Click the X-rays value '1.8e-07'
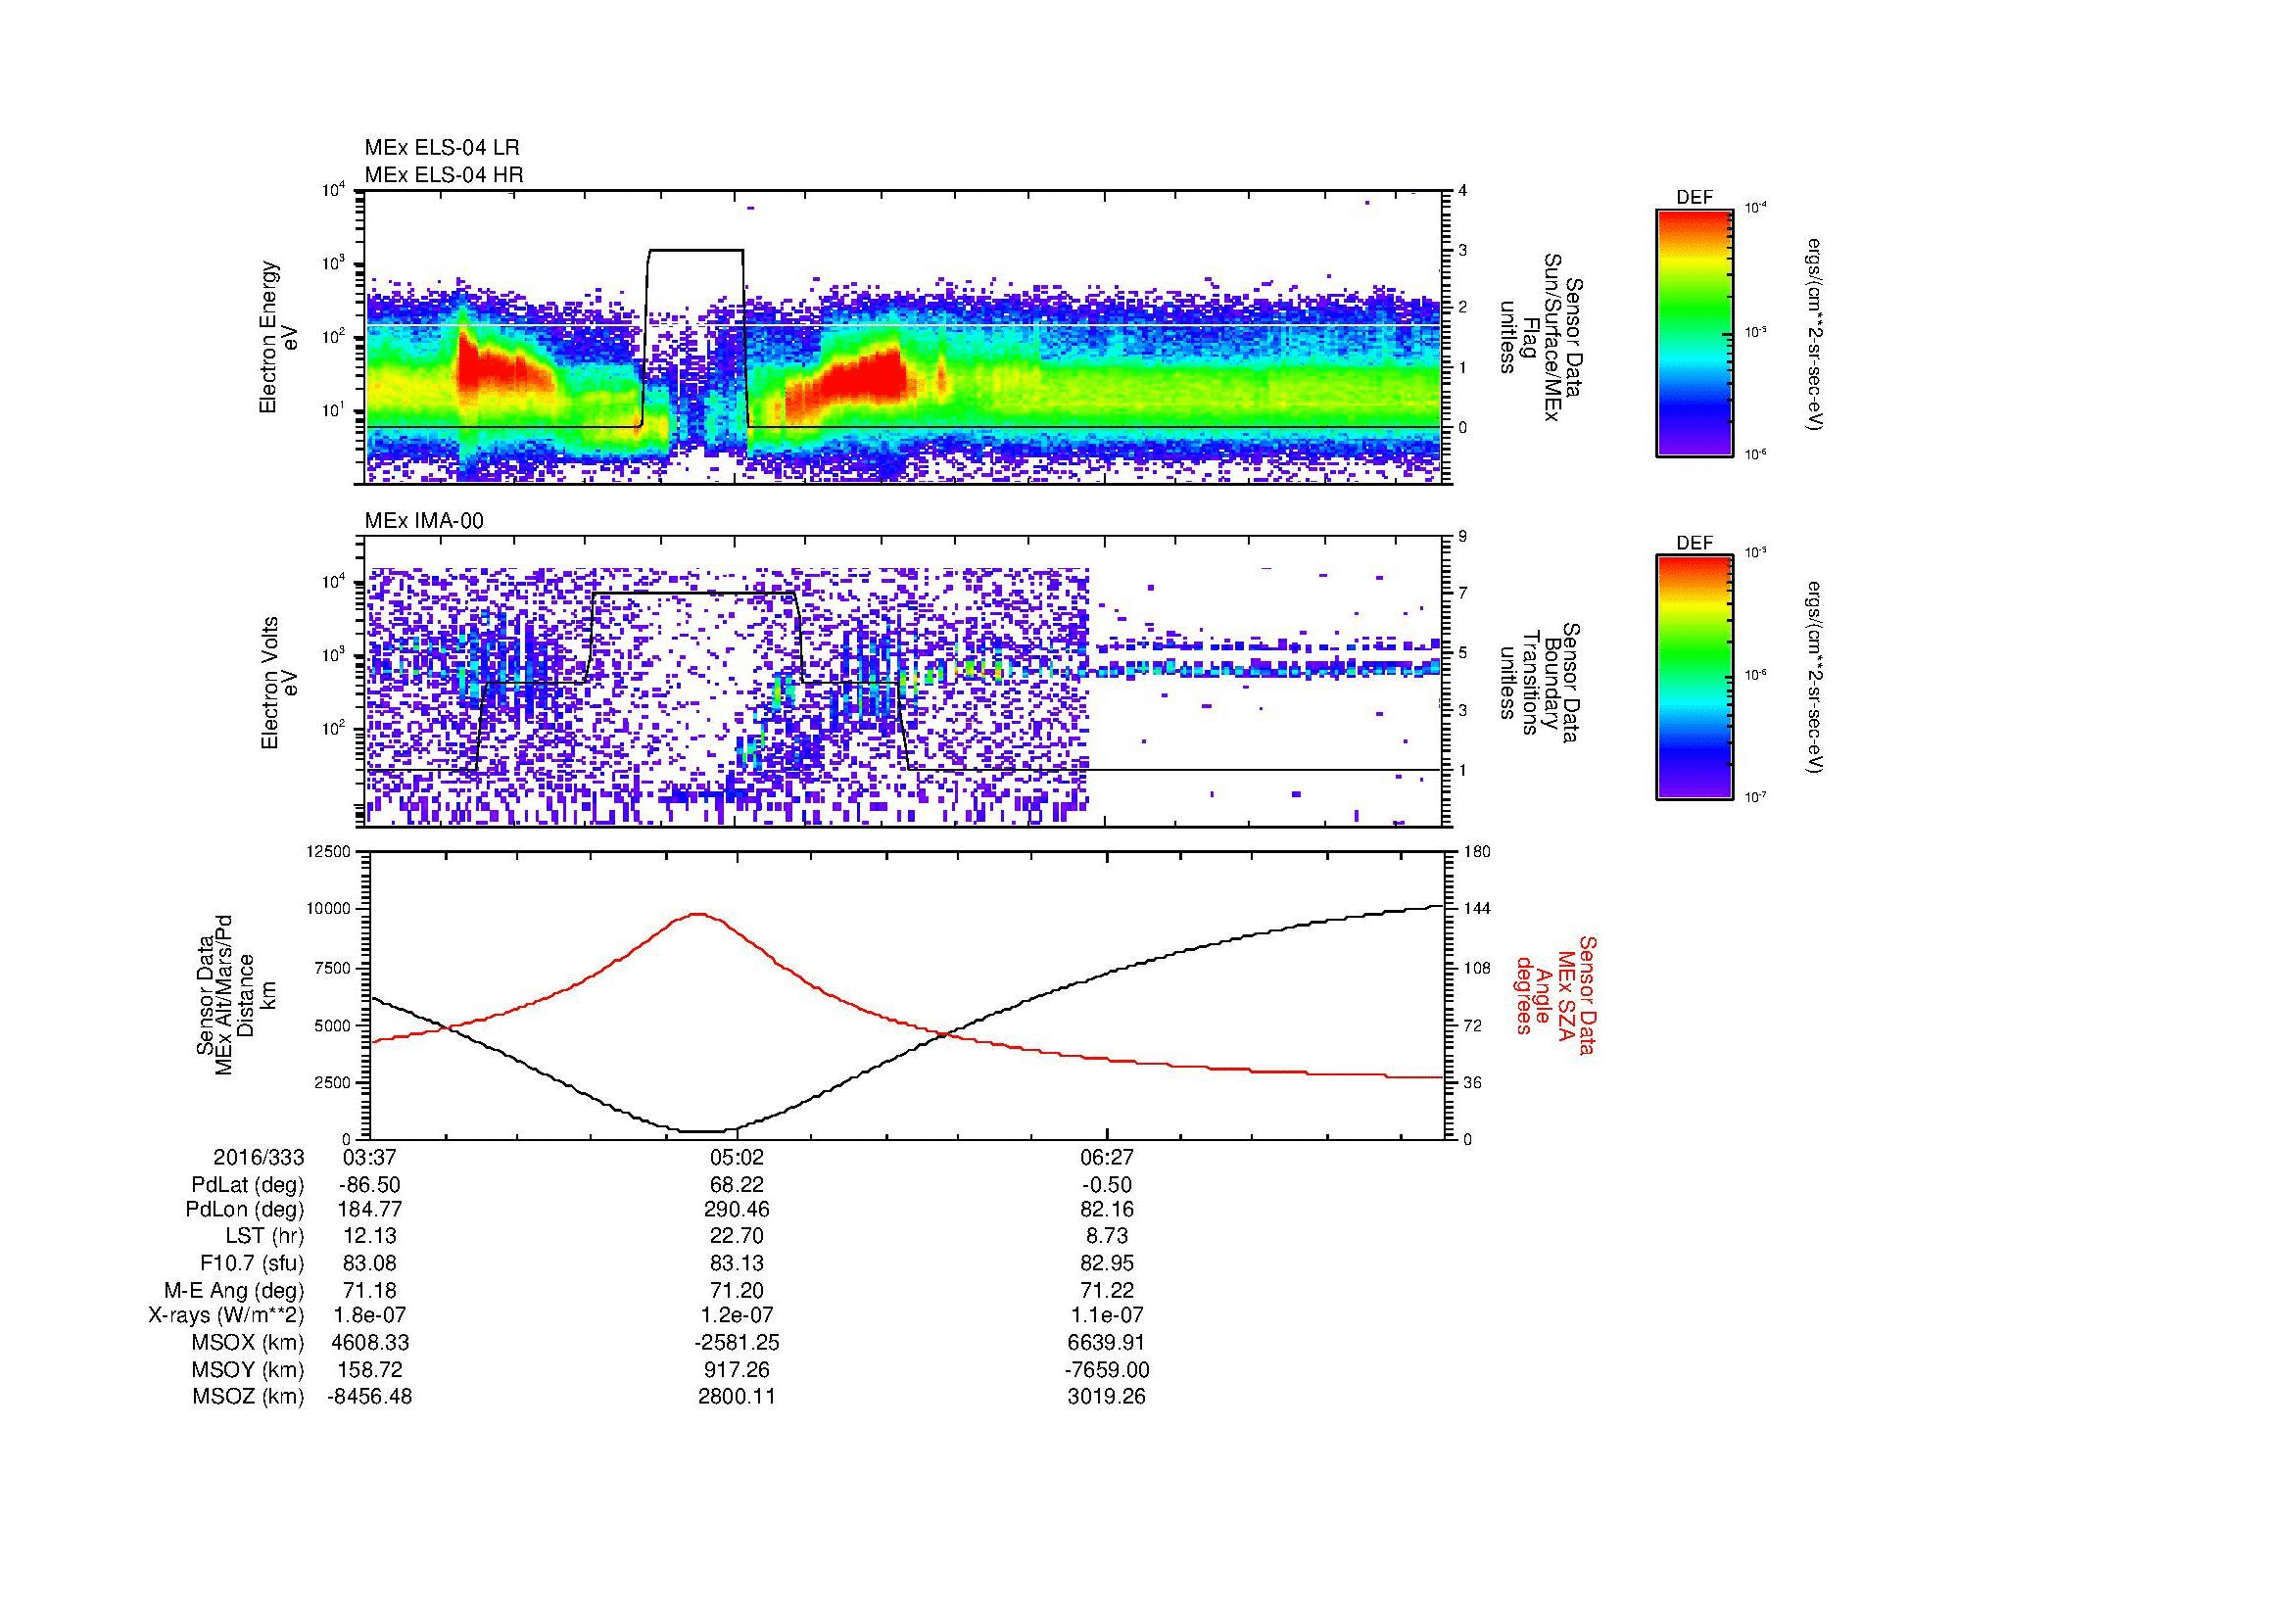 (369, 1315)
